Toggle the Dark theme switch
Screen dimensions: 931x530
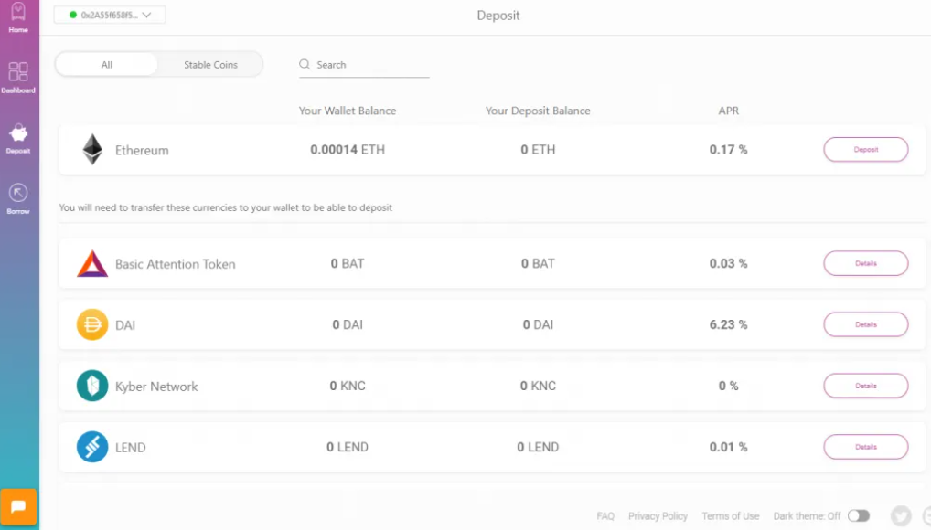[x=858, y=515]
